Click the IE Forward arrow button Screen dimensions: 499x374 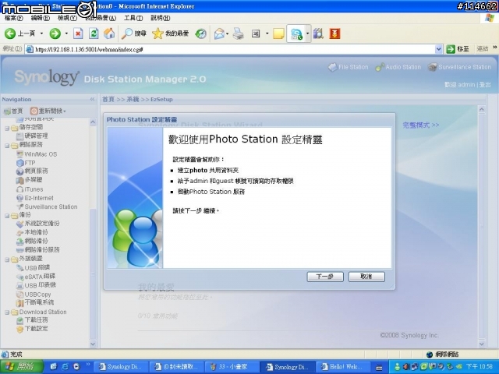pos(55,34)
